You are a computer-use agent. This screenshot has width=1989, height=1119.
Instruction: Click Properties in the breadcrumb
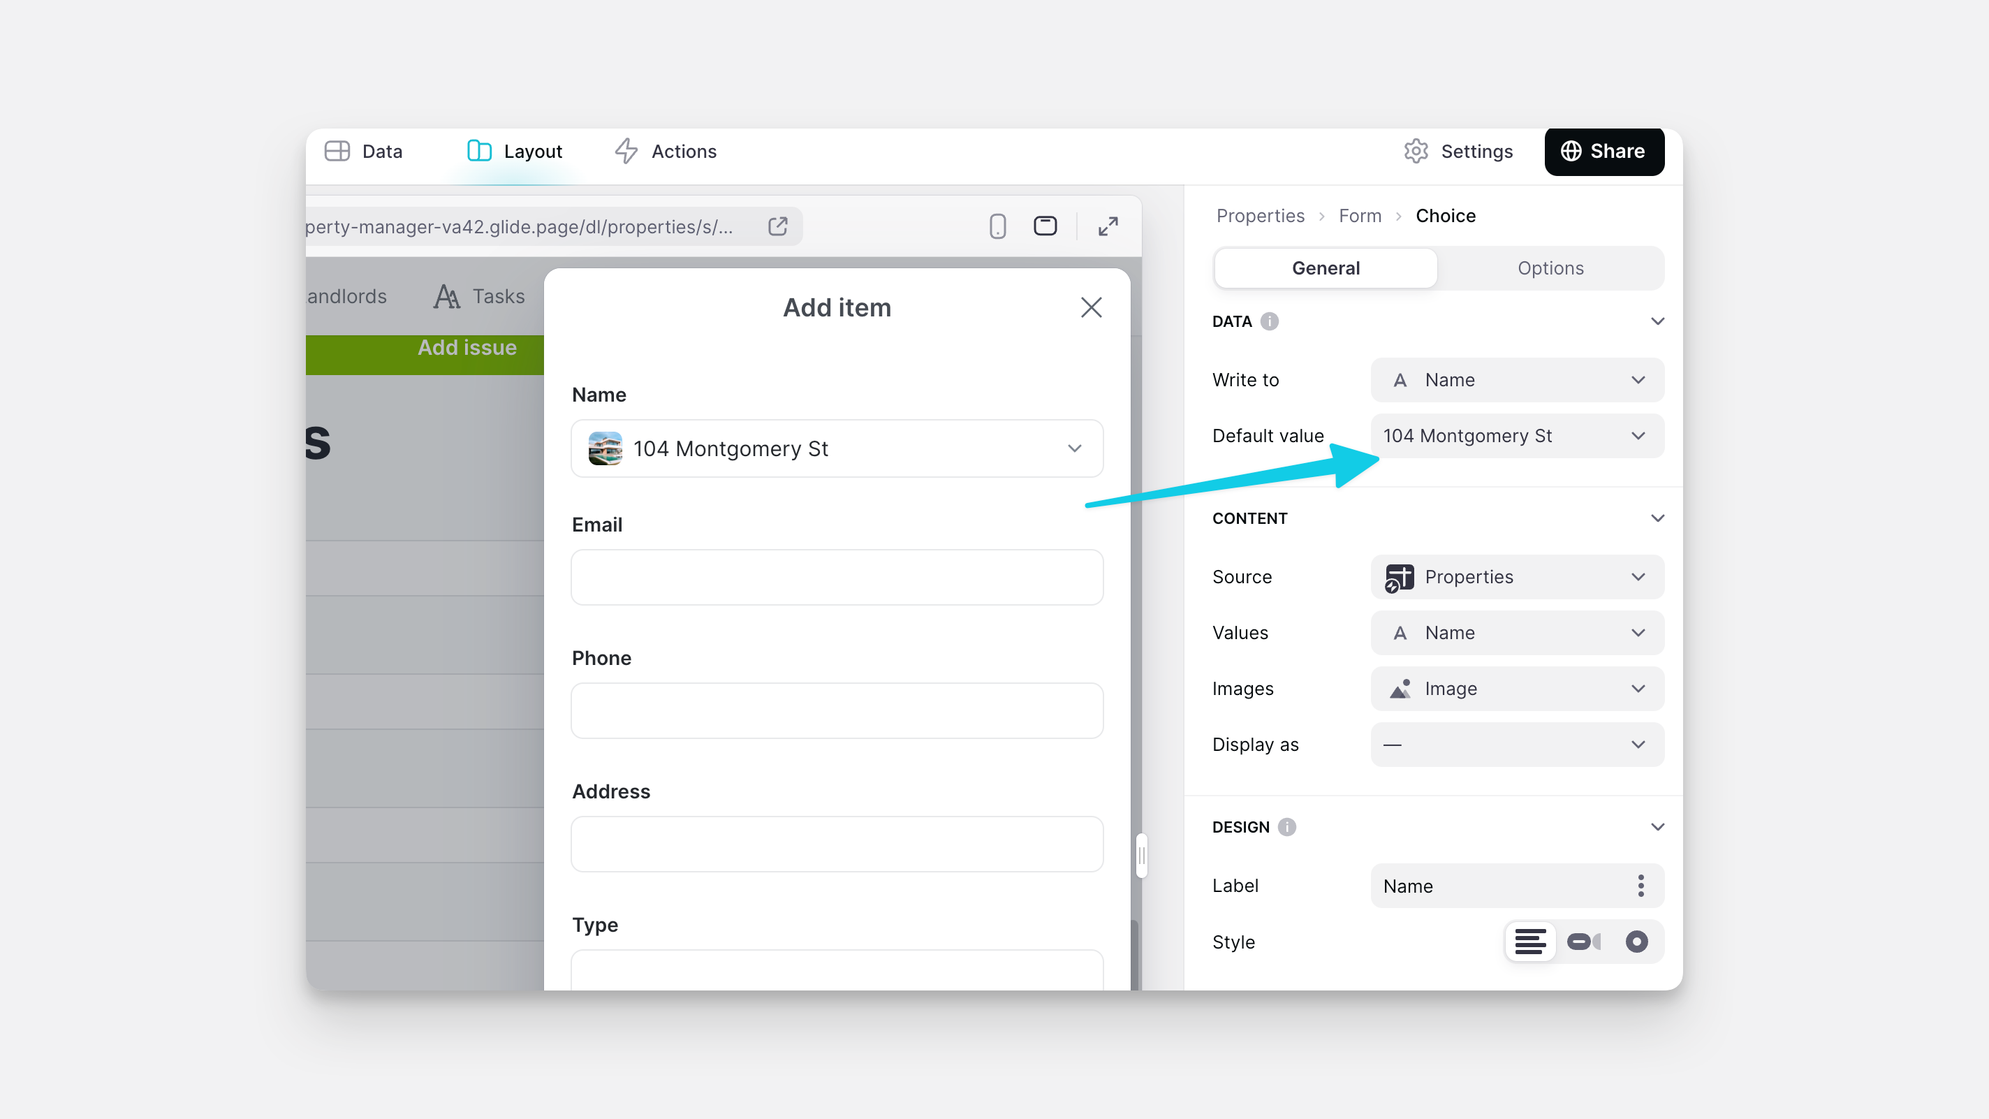click(1259, 215)
